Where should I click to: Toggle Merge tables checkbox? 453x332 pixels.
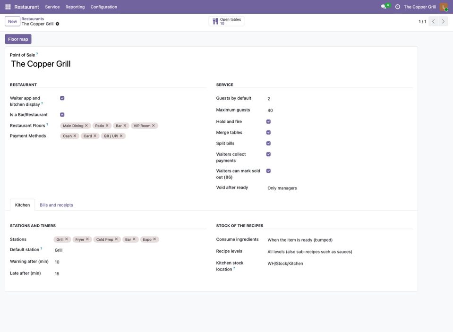(x=268, y=133)
